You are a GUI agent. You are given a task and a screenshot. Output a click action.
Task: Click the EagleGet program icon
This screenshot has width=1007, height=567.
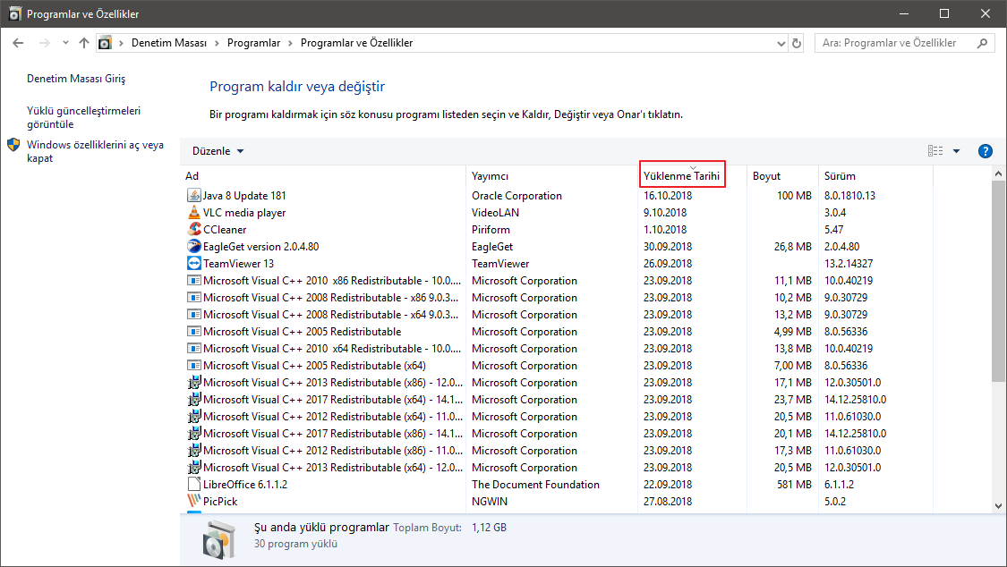coord(193,246)
